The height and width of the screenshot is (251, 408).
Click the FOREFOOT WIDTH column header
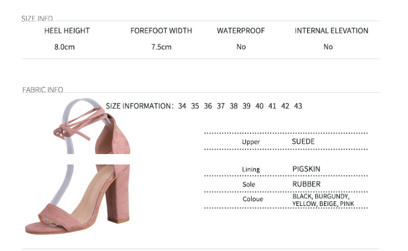[161, 31]
